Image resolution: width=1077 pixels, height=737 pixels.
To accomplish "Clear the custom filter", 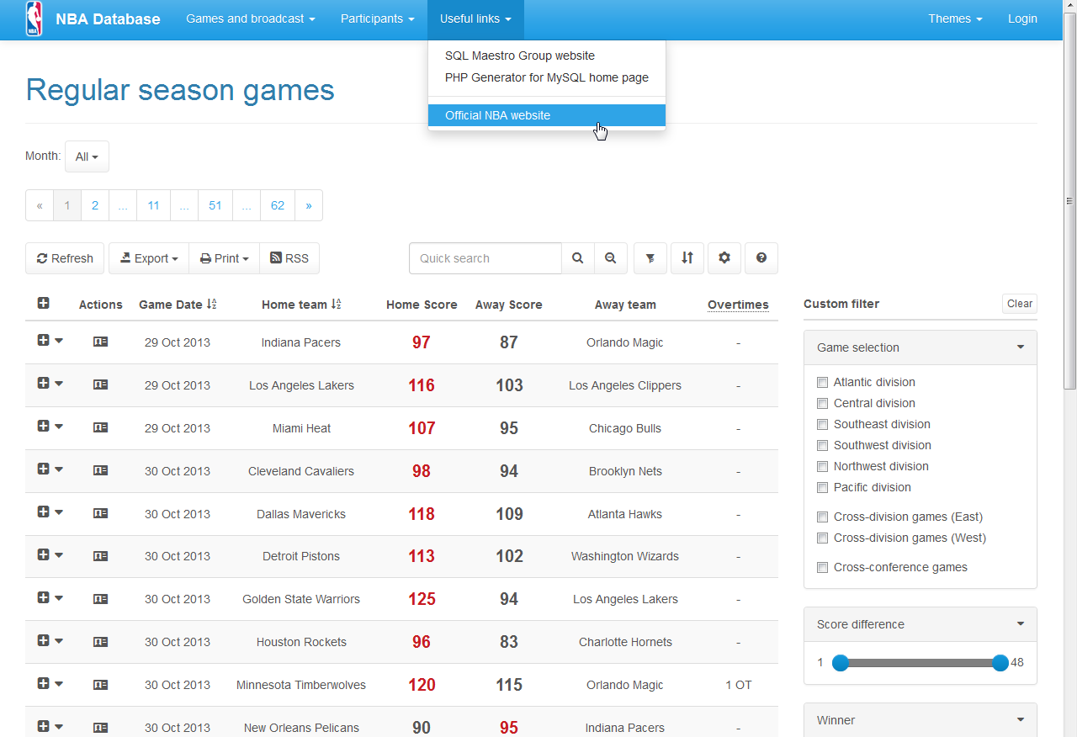I will tap(1020, 304).
